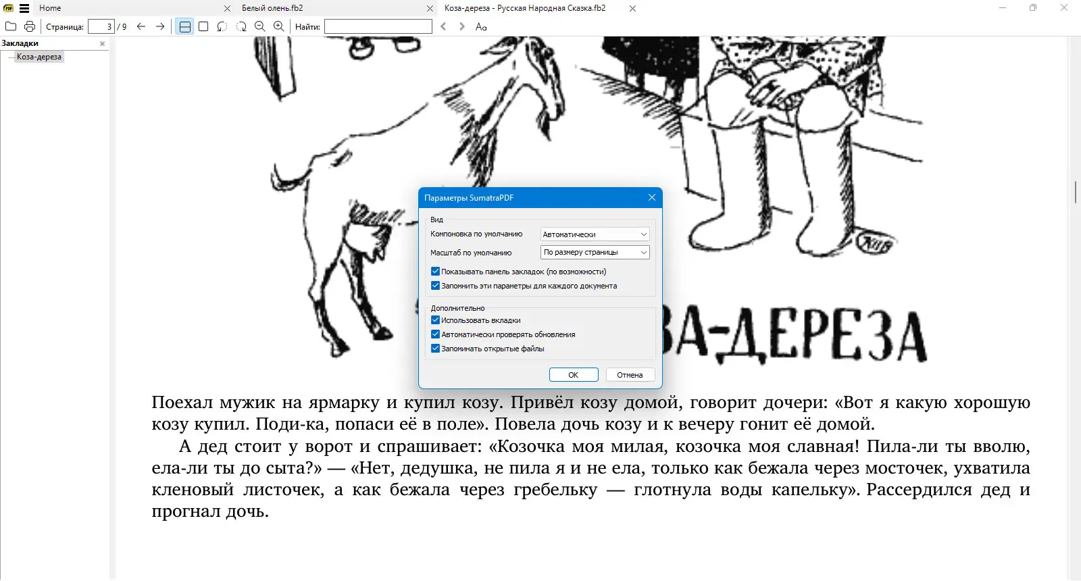Click the Страница page number input field

click(x=101, y=26)
